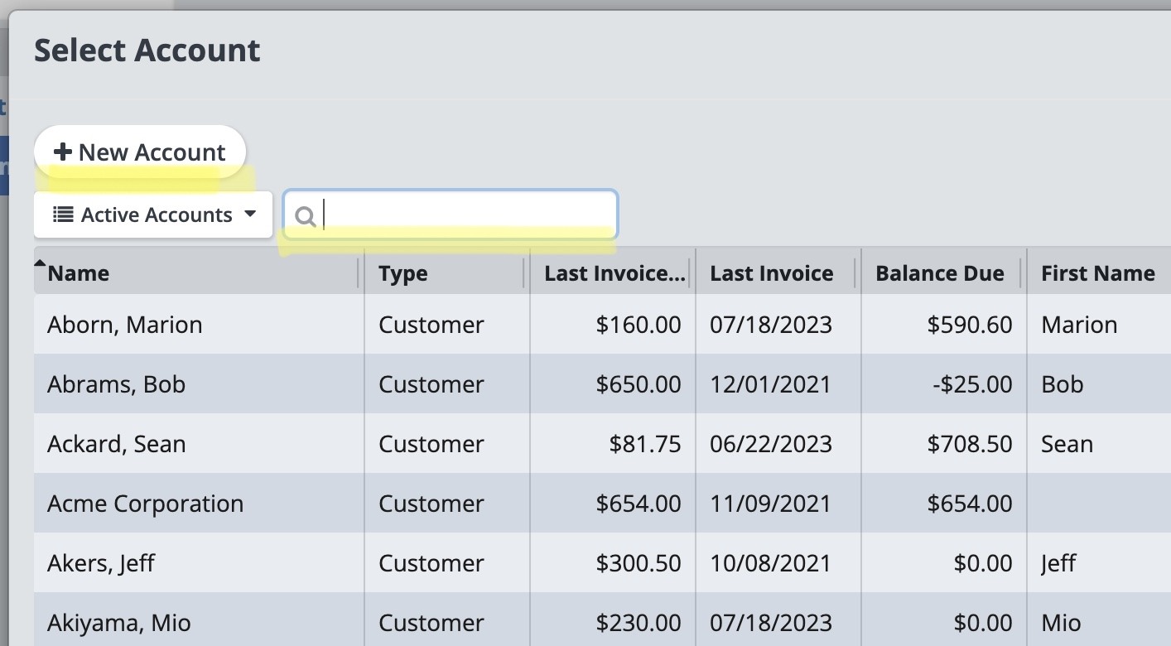Pick the Akers, Jeff account
This screenshot has width=1171, height=646.
pyautogui.click(x=101, y=563)
